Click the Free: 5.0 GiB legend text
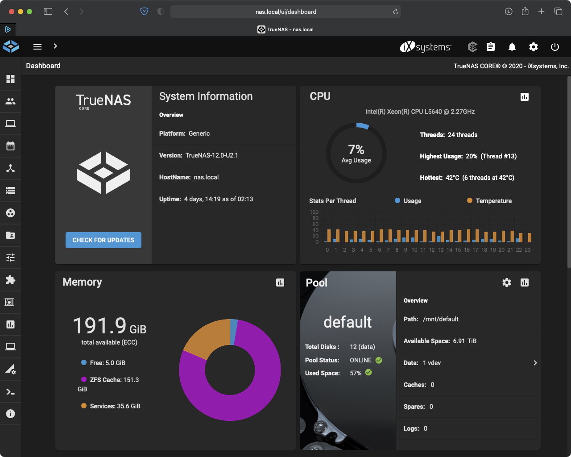 coord(108,363)
